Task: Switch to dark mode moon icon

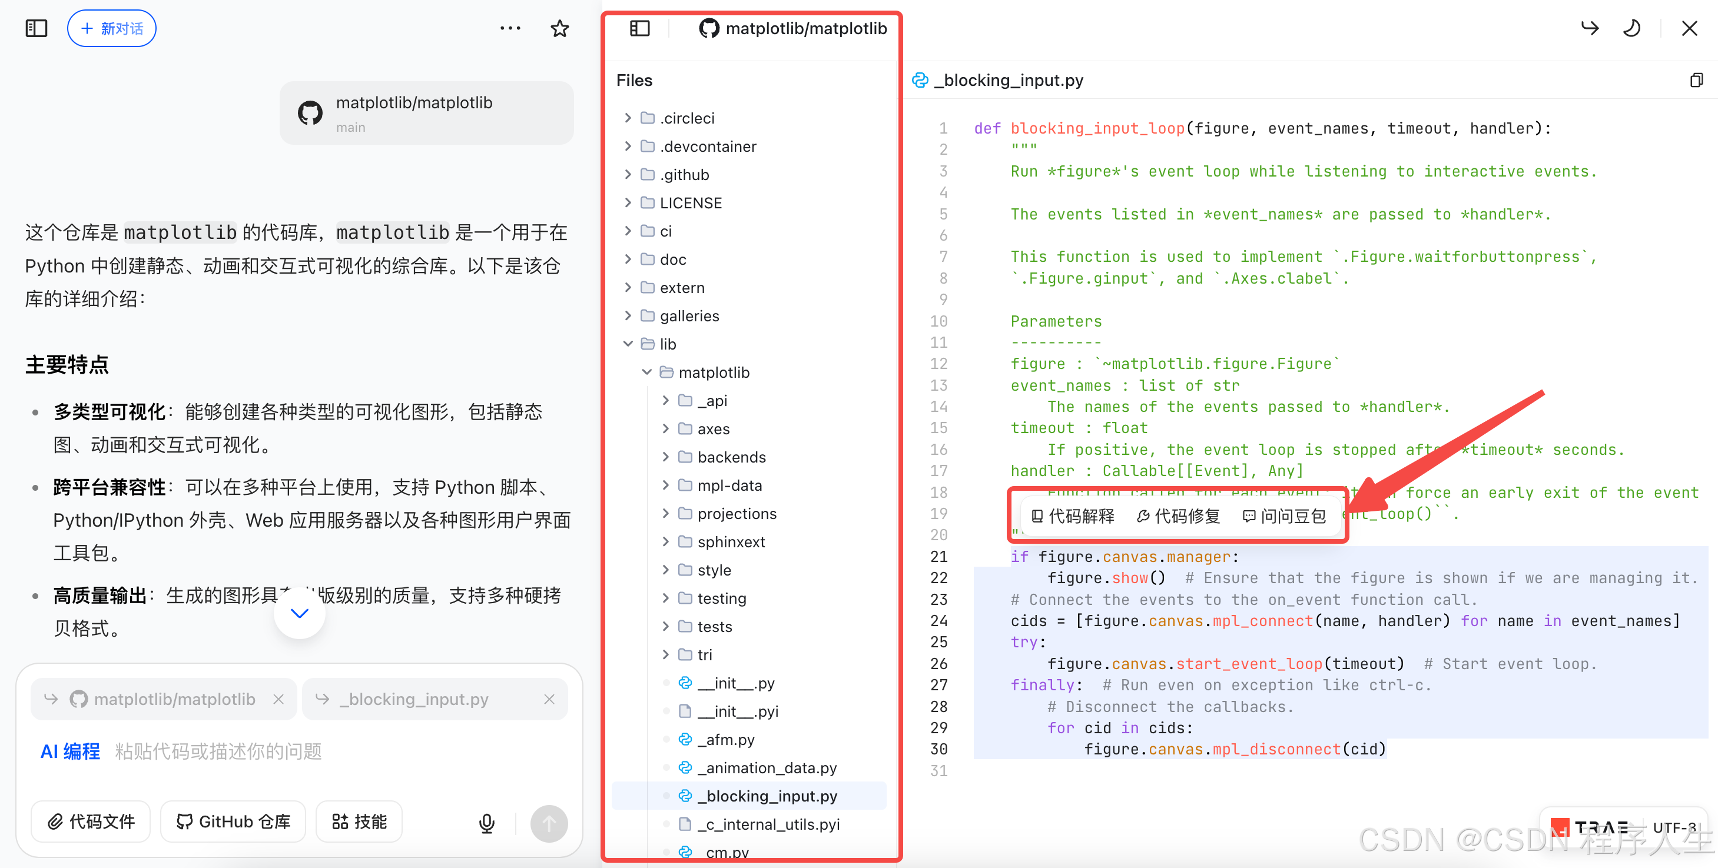Action: [x=1631, y=28]
